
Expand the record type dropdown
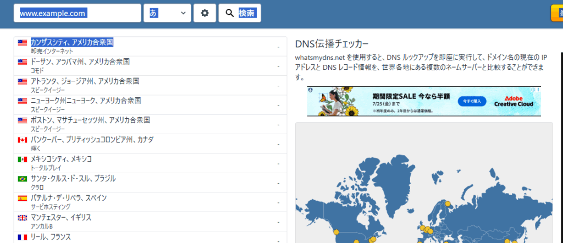168,13
